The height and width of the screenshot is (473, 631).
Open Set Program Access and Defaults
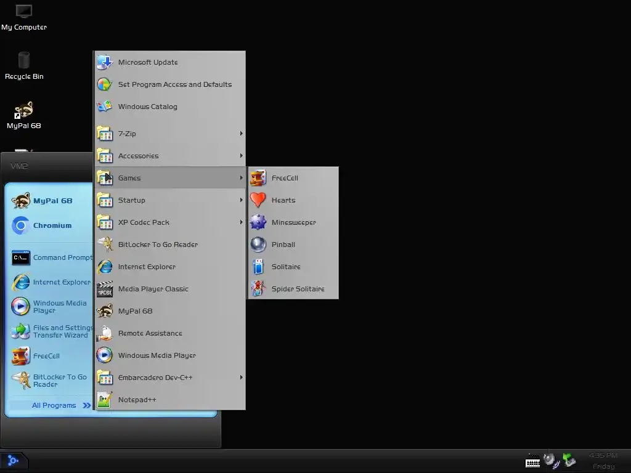click(170, 84)
